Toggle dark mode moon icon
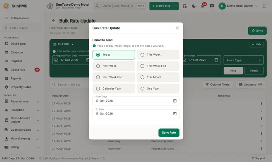This screenshot has height=162, width=272. (x=194, y=6)
